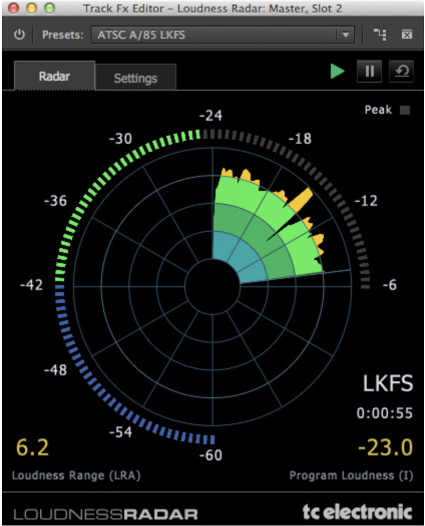This screenshot has width=425, height=526.
Task: Click the Program Loudness (I) label
Action: pos(352,475)
